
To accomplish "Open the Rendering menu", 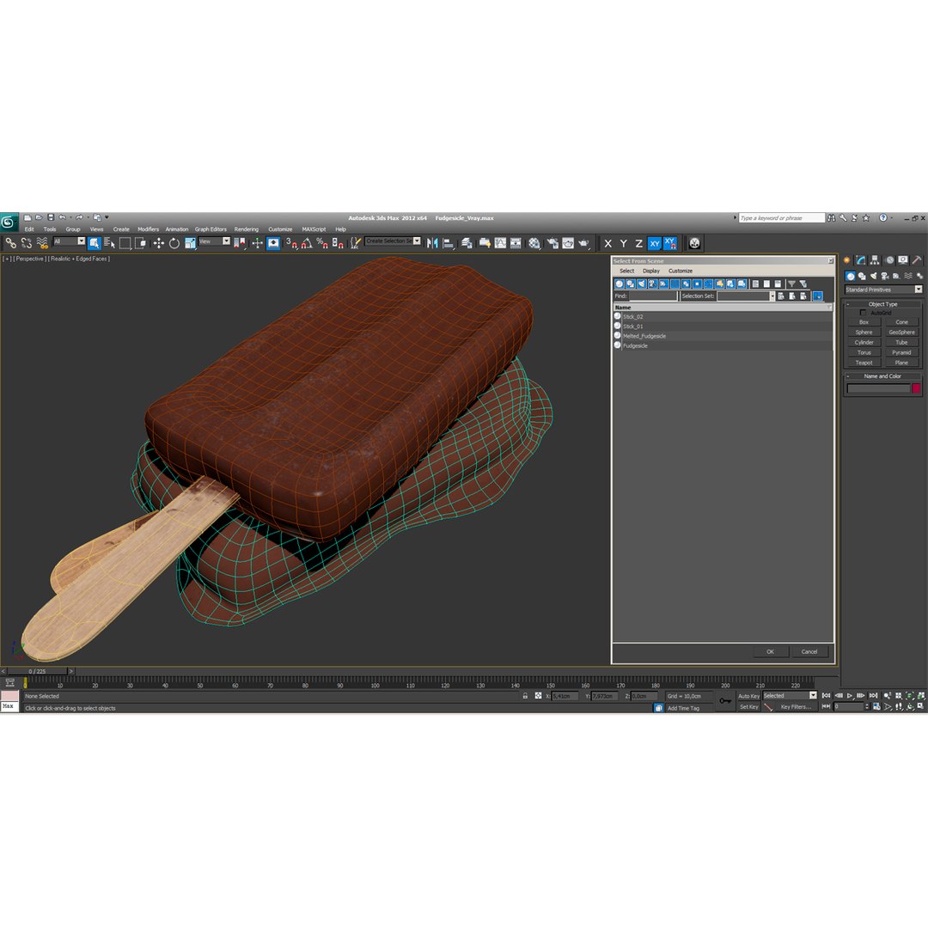I will coord(247,229).
